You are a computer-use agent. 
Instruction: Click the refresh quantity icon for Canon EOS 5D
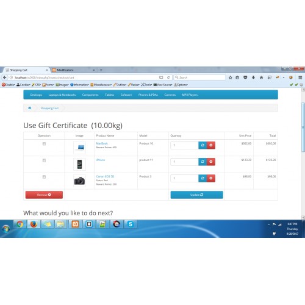tap(203, 178)
